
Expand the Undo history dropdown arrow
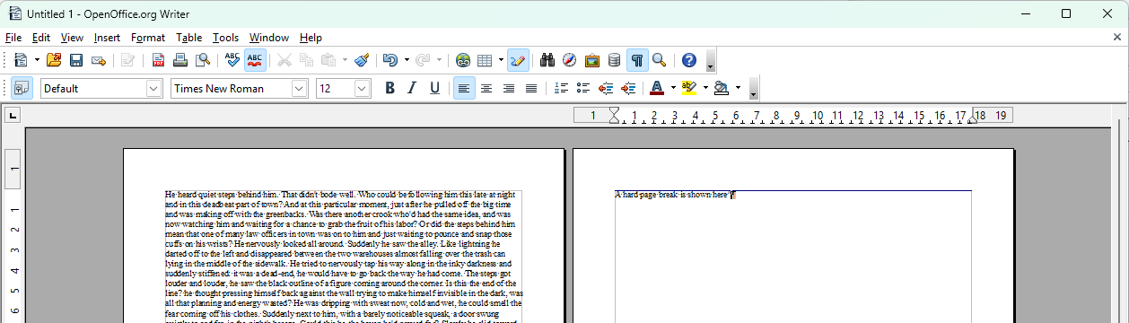coord(407,60)
